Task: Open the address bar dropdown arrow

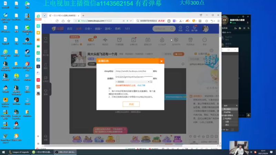Action: click(x=131, y=21)
